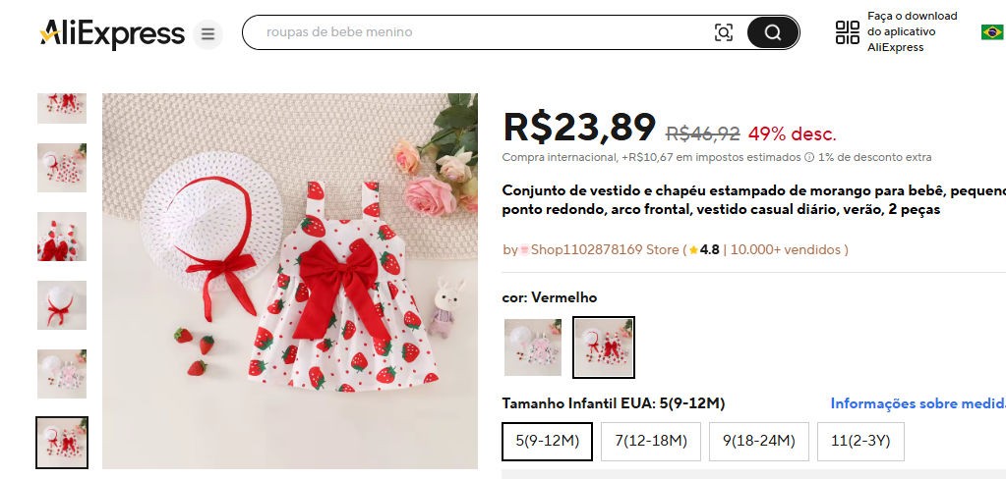Select size 7(12-18M)
This screenshot has width=1006, height=479.
pyautogui.click(x=651, y=442)
